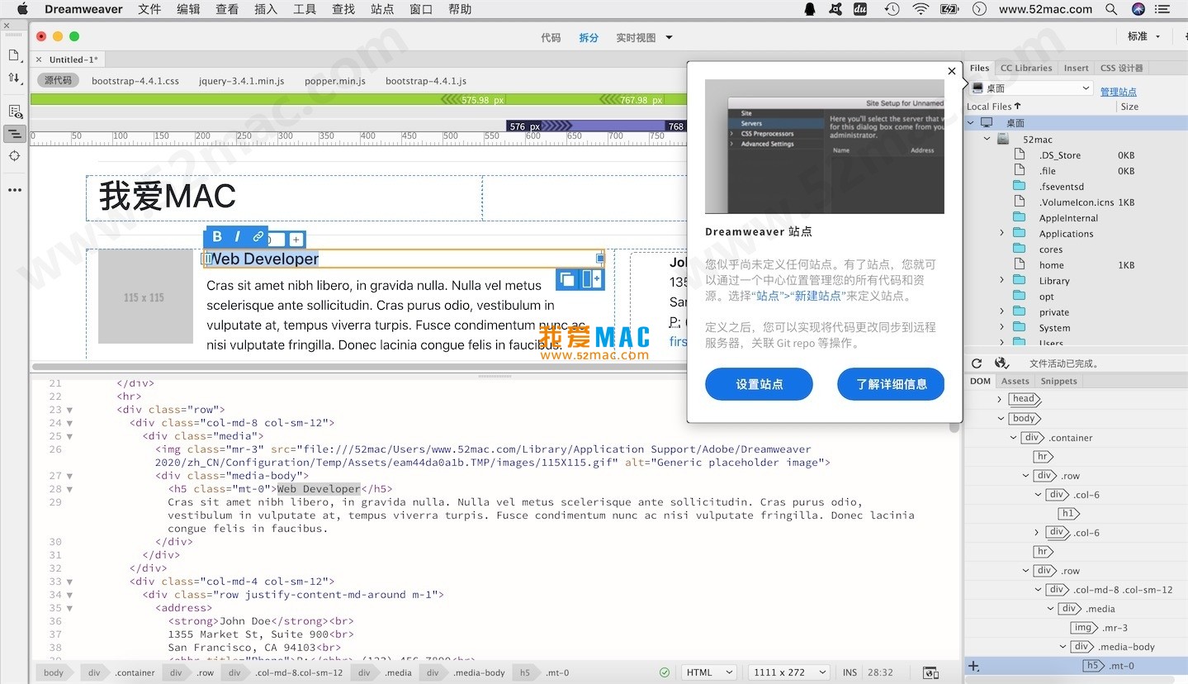Click the green linting status checkmark
Screen dimensions: 1188x684
tap(665, 672)
